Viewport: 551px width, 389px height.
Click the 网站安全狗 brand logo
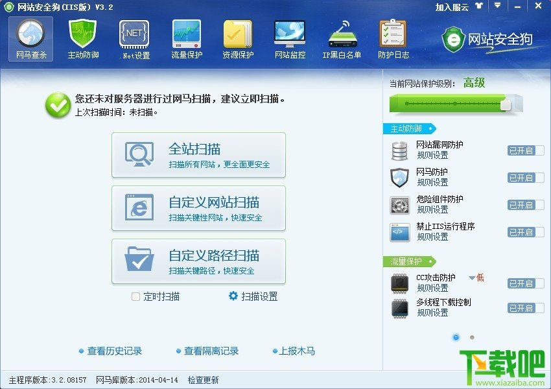click(487, 40)
